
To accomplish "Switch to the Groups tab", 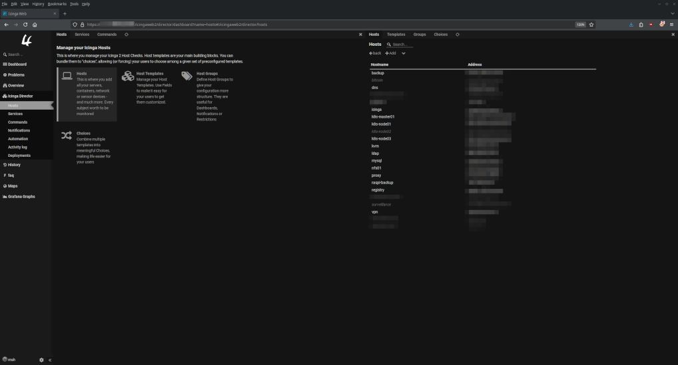I will (420, 34).
